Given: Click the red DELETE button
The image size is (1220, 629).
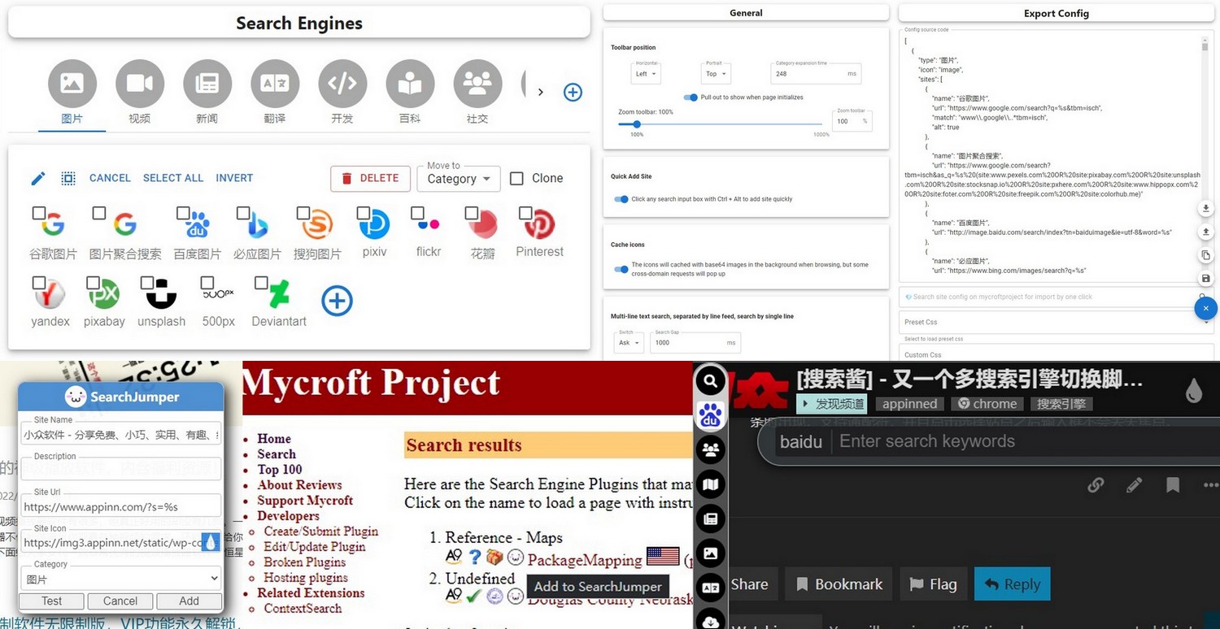Looking at the screenshot, I should coord(370,179).
